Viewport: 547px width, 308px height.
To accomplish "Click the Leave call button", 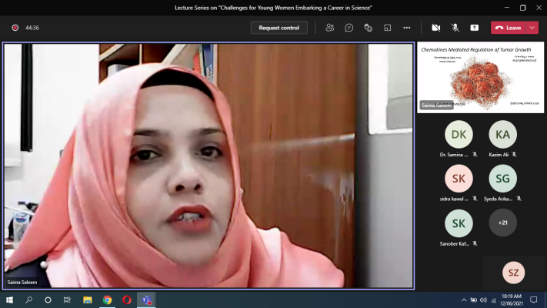I will pos(508,28).
